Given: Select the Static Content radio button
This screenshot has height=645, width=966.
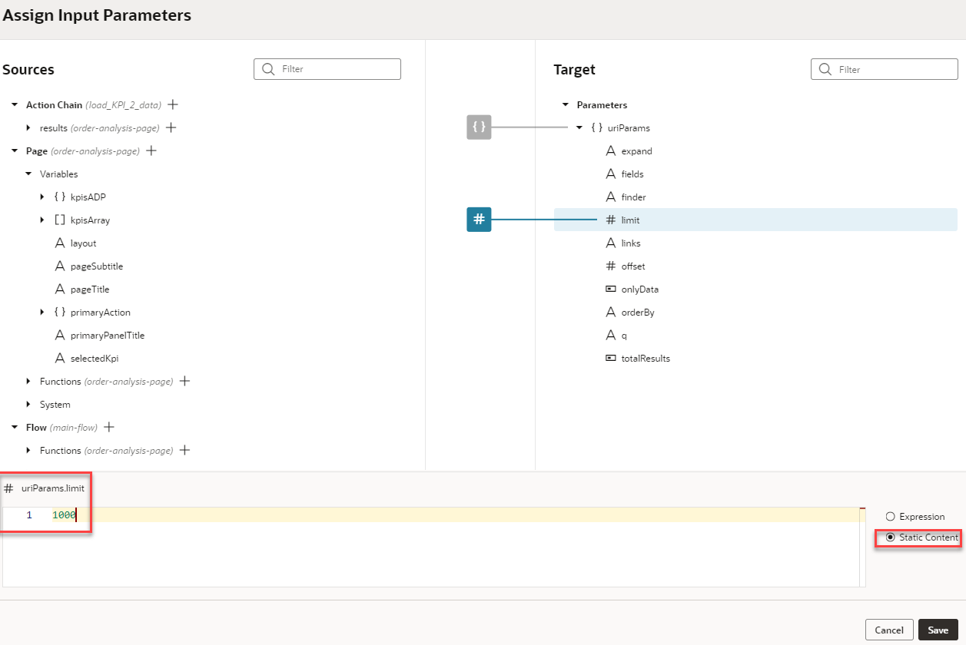Looking at the screenshot, I should click(x=891, y=537).
